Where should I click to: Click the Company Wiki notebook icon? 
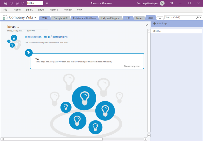tap(5, 17)
